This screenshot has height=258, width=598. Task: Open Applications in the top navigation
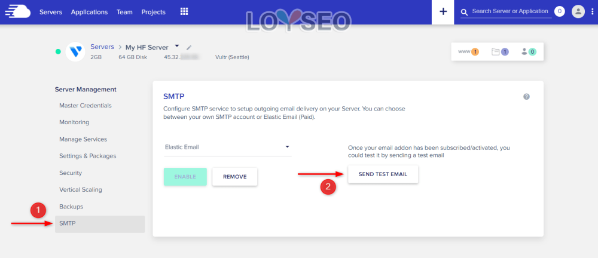click(x=89, y=12)
